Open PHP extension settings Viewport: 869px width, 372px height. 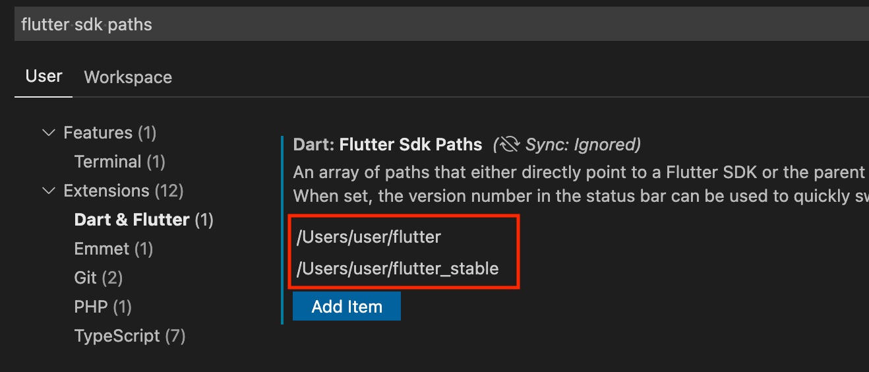103,307
